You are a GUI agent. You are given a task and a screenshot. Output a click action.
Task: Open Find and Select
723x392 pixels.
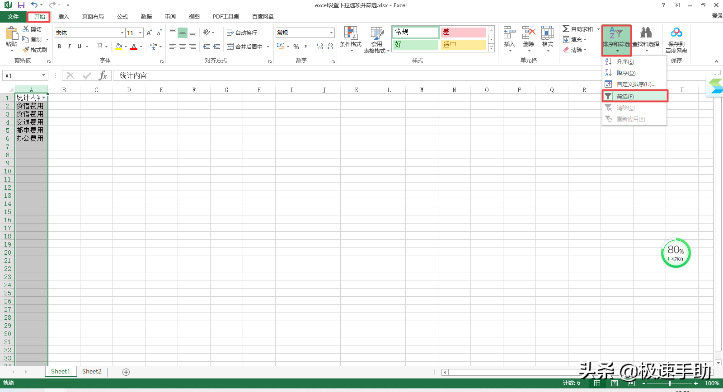pyautogui.click(x=646, y=39)
